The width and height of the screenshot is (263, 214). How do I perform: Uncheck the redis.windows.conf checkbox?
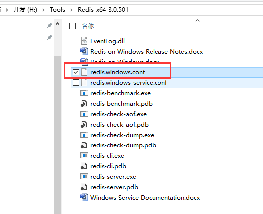tap(76, 72)
